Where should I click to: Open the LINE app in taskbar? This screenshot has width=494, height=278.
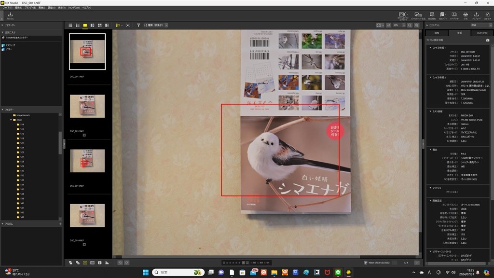[x=338, y=272]
